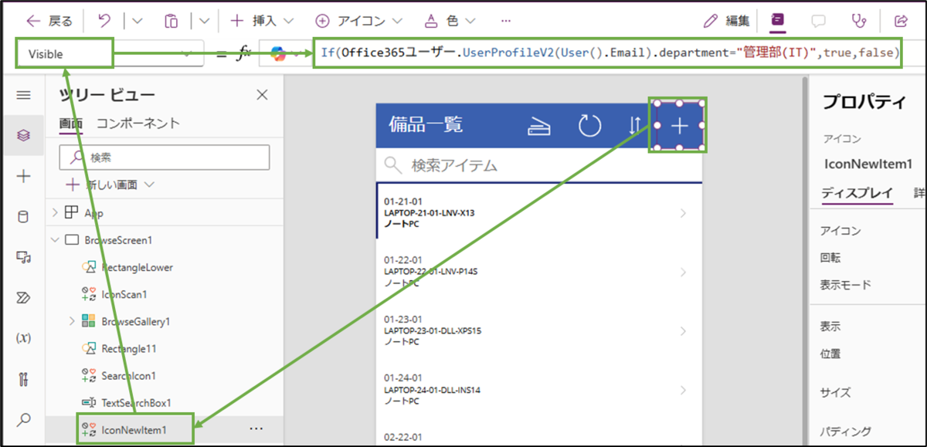Open the 挿入 insert menu
The height and width of the screenshot is (447, 927).
point(263,21)
